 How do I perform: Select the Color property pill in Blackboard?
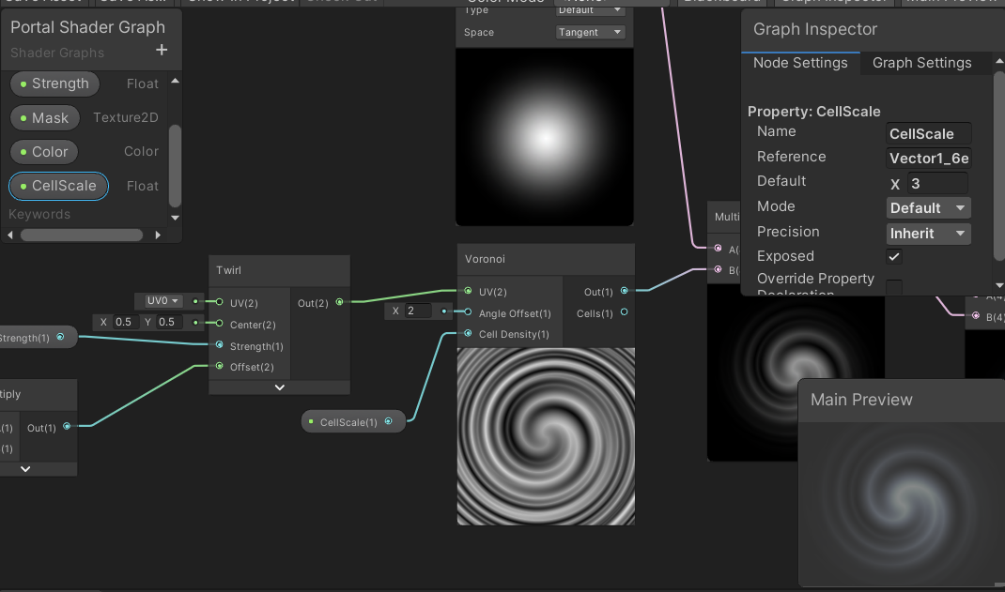[44, 152]
